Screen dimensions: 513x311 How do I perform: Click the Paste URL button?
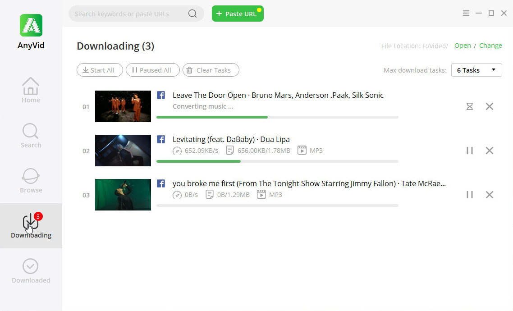pyautogui.click(x=238, y=14)
